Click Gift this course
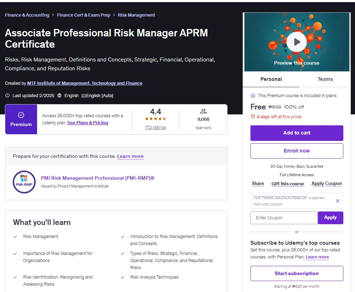The width and height of the screenshot is (355, 292). pyautogui.click(x=288, y=184)
